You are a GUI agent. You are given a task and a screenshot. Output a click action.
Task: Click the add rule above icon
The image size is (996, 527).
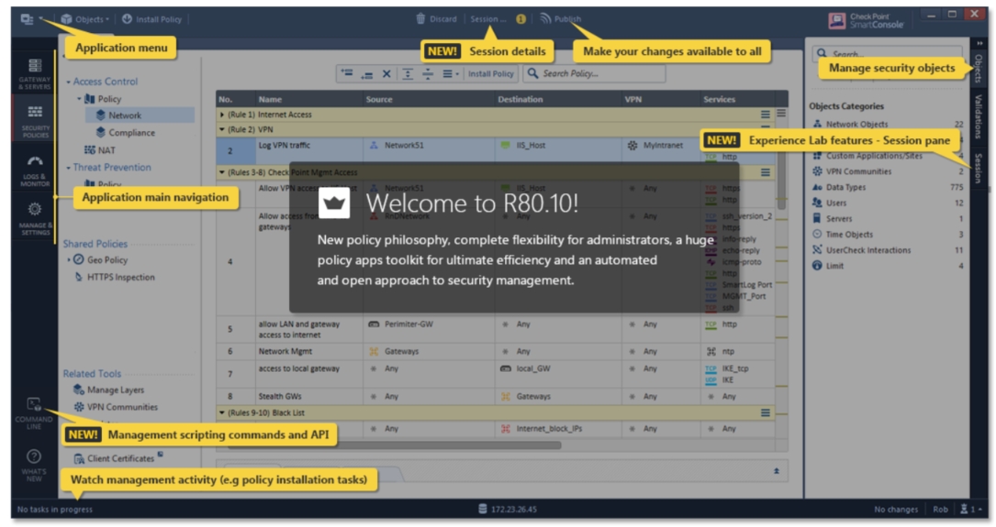347,73
